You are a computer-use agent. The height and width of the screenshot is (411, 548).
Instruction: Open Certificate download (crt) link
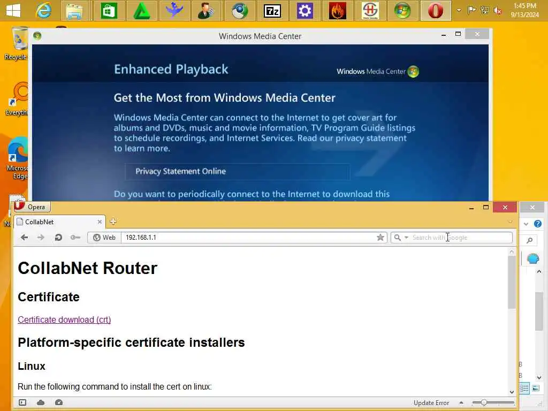coord(64,320)
